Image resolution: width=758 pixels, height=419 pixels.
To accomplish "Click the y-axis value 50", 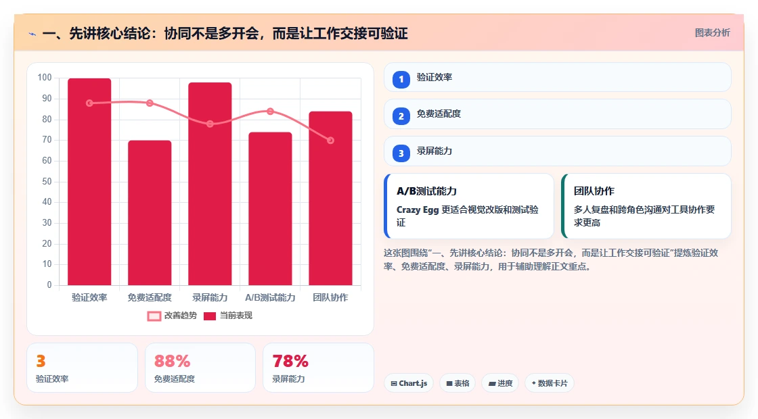I will 47,182.
